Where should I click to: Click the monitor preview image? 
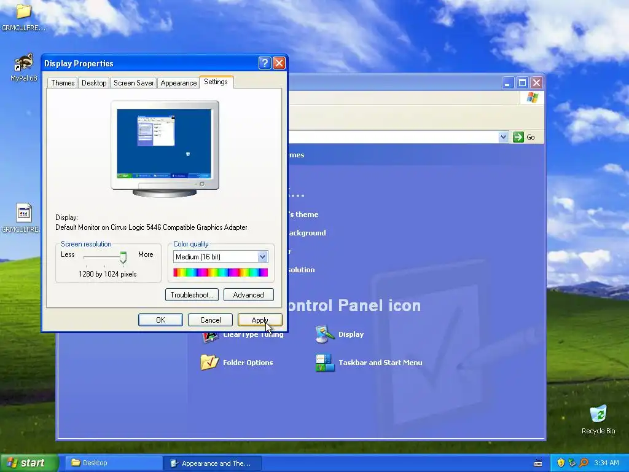point(165,149)
